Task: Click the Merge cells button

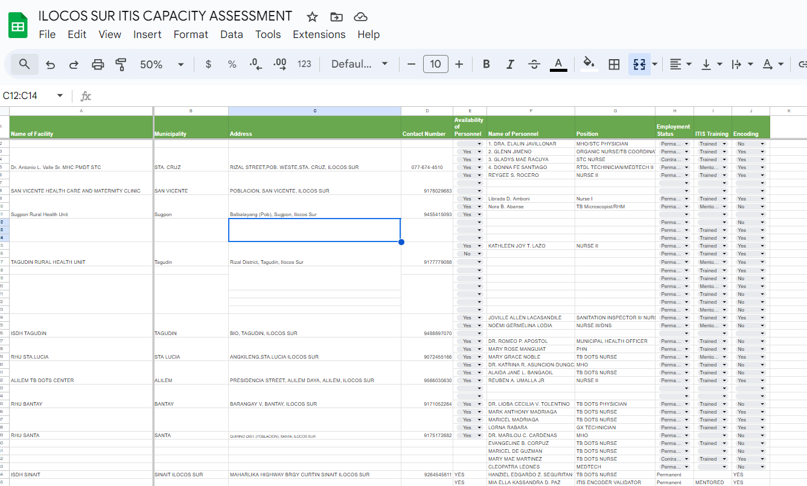Action: 640,64
